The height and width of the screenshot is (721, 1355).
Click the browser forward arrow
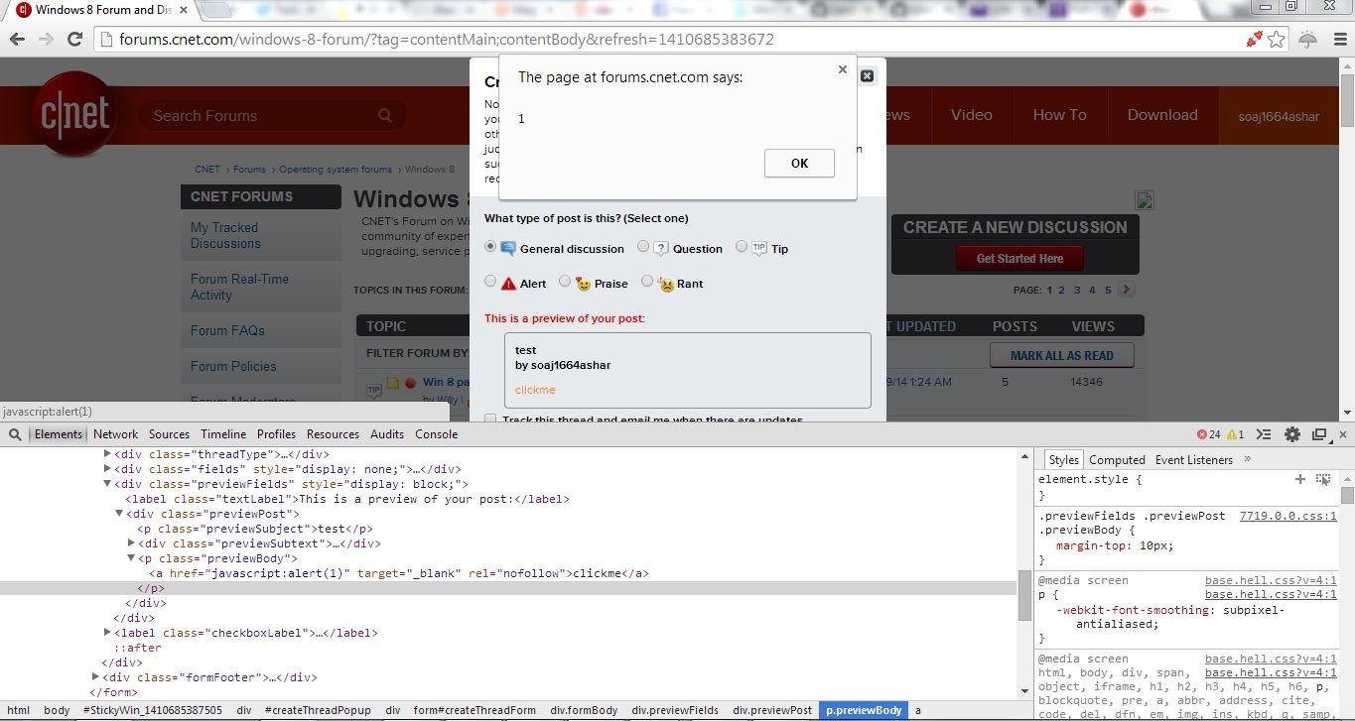[46, 39]
